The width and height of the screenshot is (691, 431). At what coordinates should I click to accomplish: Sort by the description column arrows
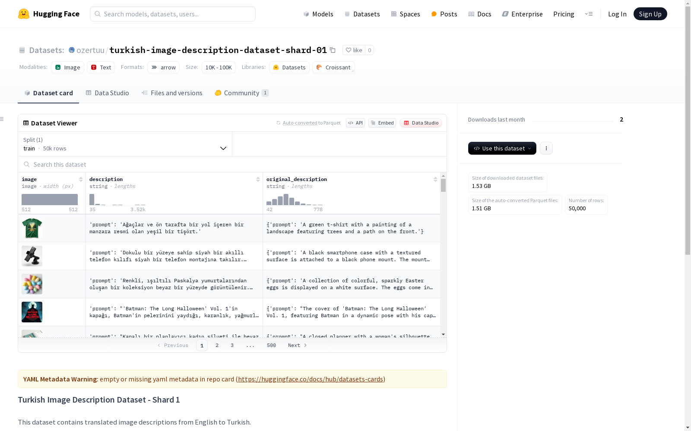(258, 179)
